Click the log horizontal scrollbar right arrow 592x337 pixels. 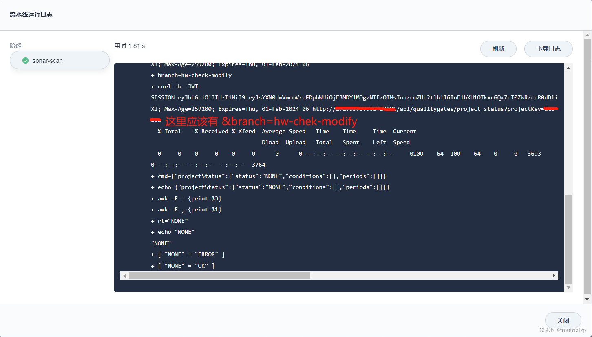(x=554, y=276)
